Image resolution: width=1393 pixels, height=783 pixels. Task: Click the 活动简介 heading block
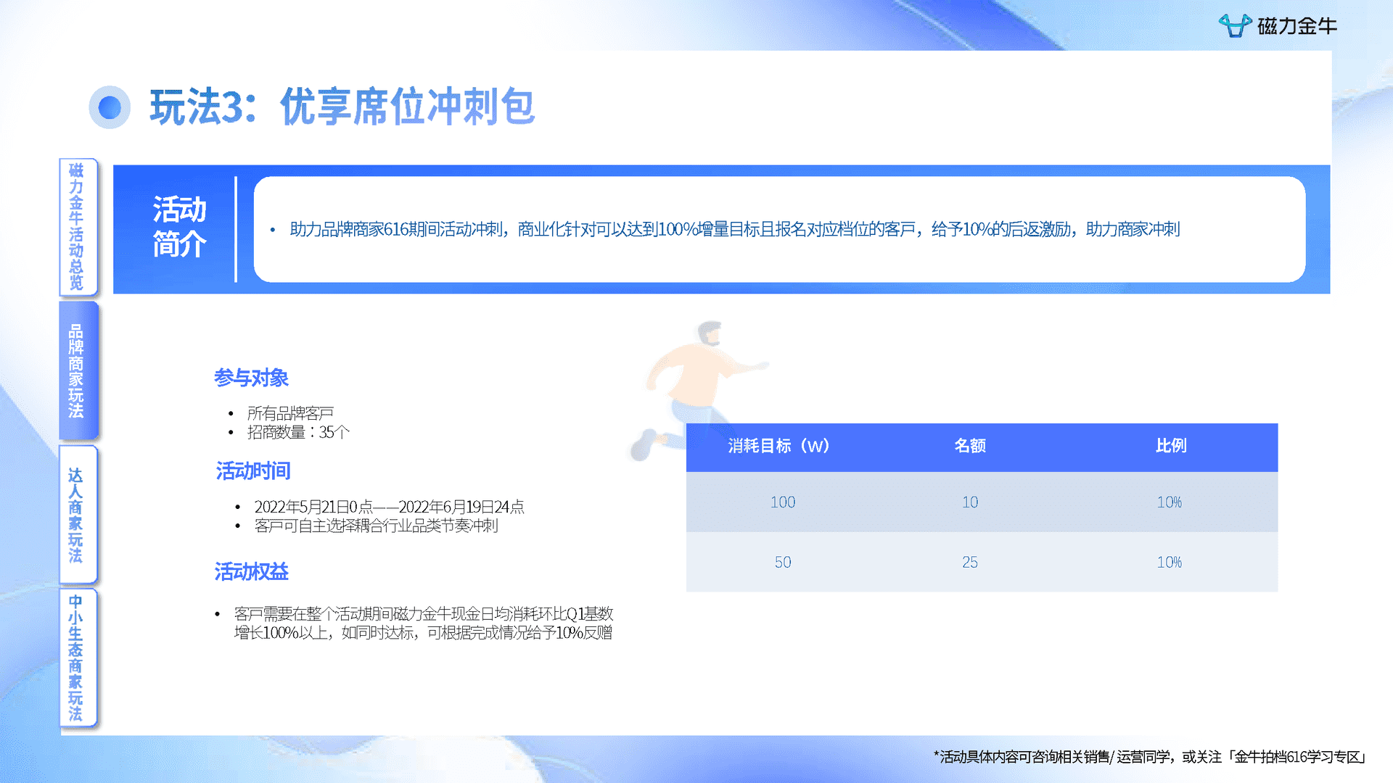[x=179, y=227]
